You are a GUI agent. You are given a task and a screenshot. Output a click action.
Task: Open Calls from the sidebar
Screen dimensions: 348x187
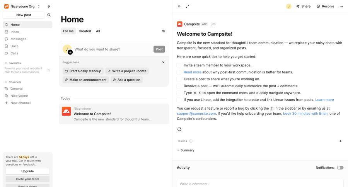pos(27,53)
